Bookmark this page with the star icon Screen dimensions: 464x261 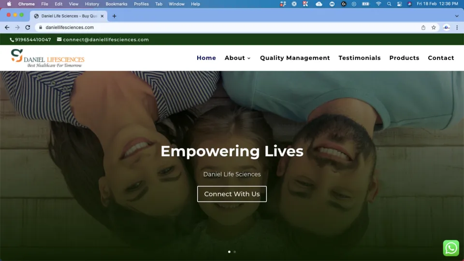pos(434,27)
